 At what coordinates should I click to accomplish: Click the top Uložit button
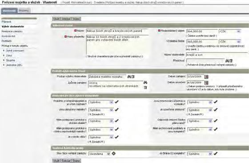(x=56, y=19)
